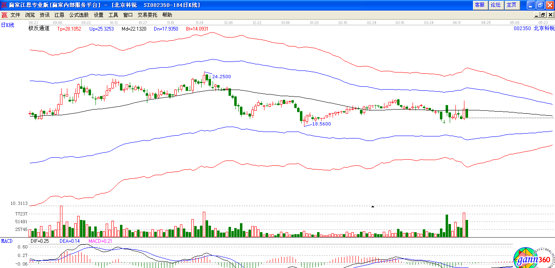Click the Tp=28.1052 value
Viewport: 555px width, 268px height.
[69, 29]
